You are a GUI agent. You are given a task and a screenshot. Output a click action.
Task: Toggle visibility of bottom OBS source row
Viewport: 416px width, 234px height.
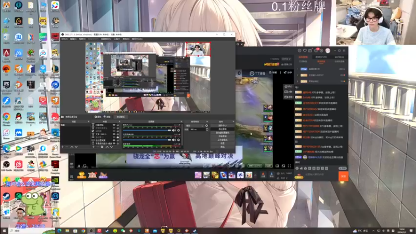tap(114, 144)
